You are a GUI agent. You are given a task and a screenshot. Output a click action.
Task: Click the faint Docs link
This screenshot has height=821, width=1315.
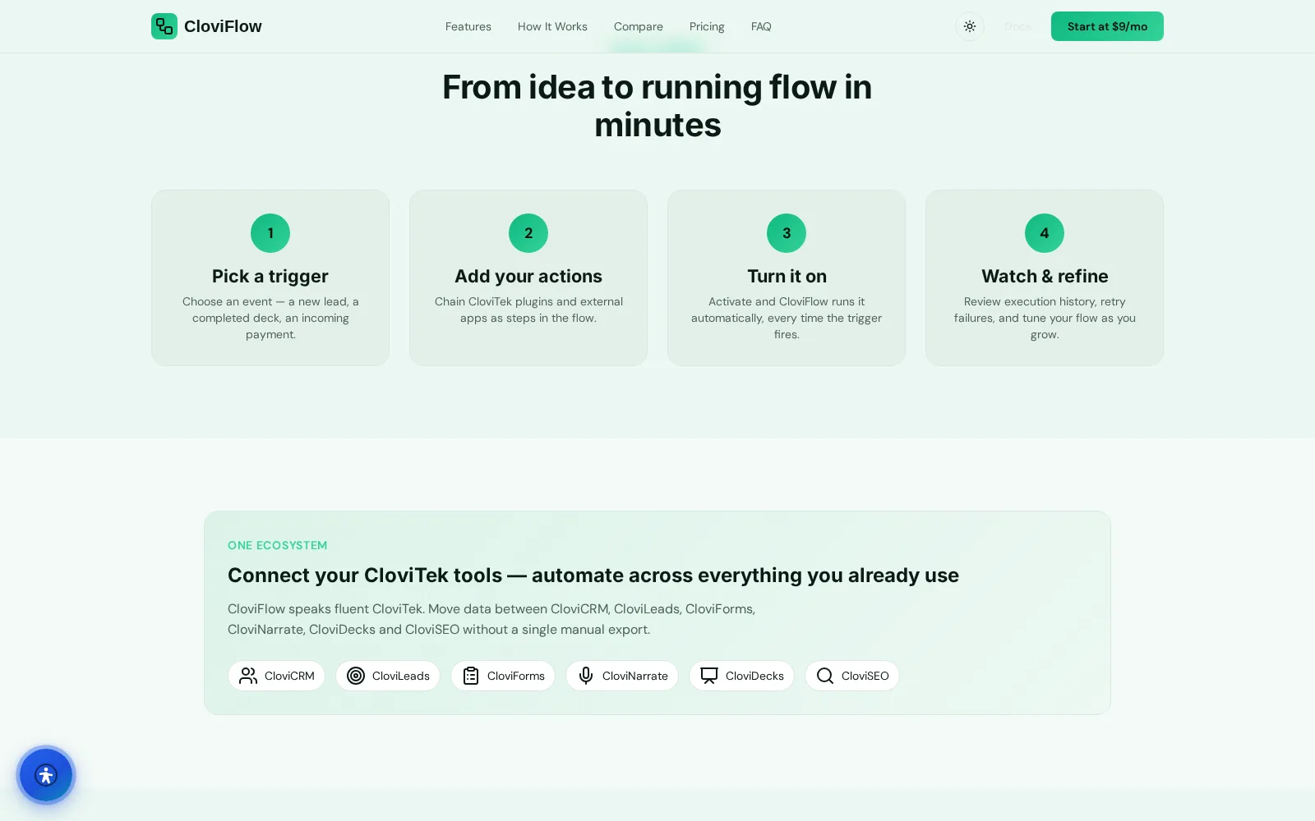[1017, 26]
